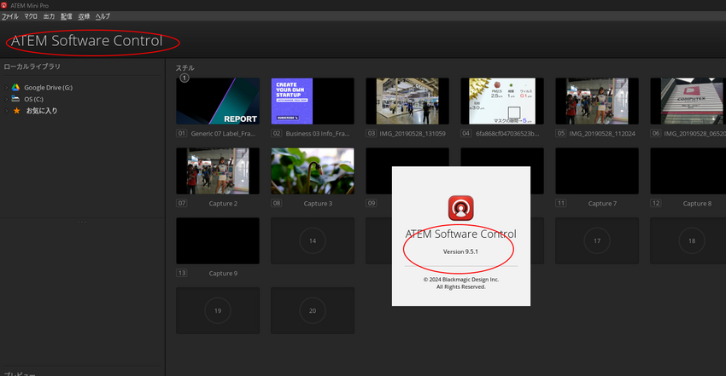Click the Version 9.5.1 text in About dialog
Image resolution: width=726 pixels, height=376 pixels.
pos(460,252)
